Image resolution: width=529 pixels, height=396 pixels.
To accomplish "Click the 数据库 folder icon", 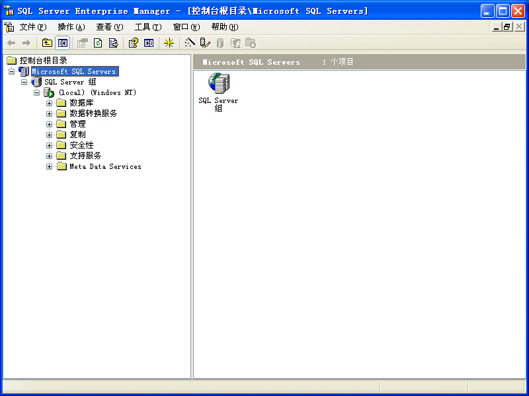I will [61, 103].
